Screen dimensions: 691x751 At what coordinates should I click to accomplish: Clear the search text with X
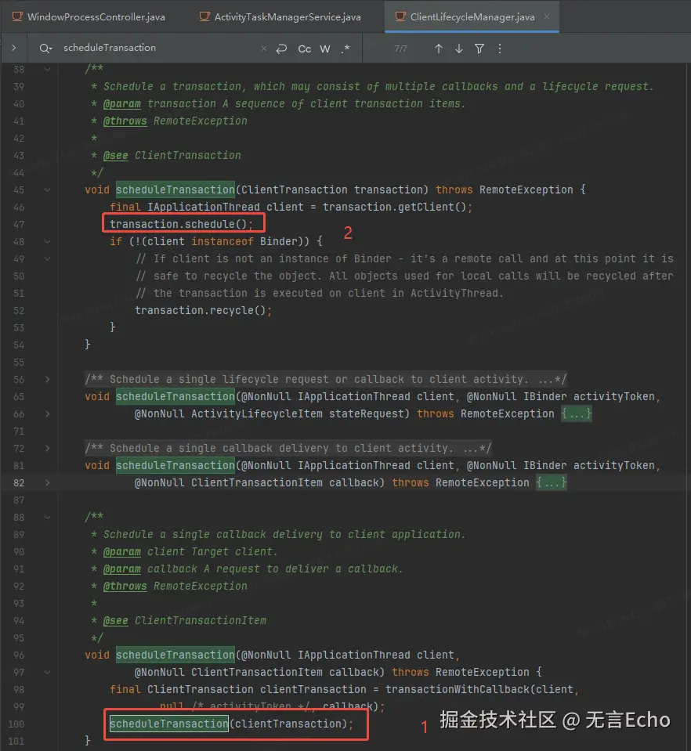264,49
